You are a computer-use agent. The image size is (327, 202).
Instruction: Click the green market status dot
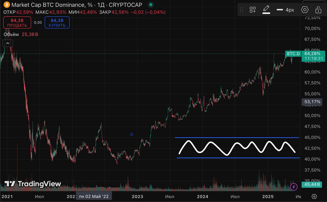pos(151,5)
